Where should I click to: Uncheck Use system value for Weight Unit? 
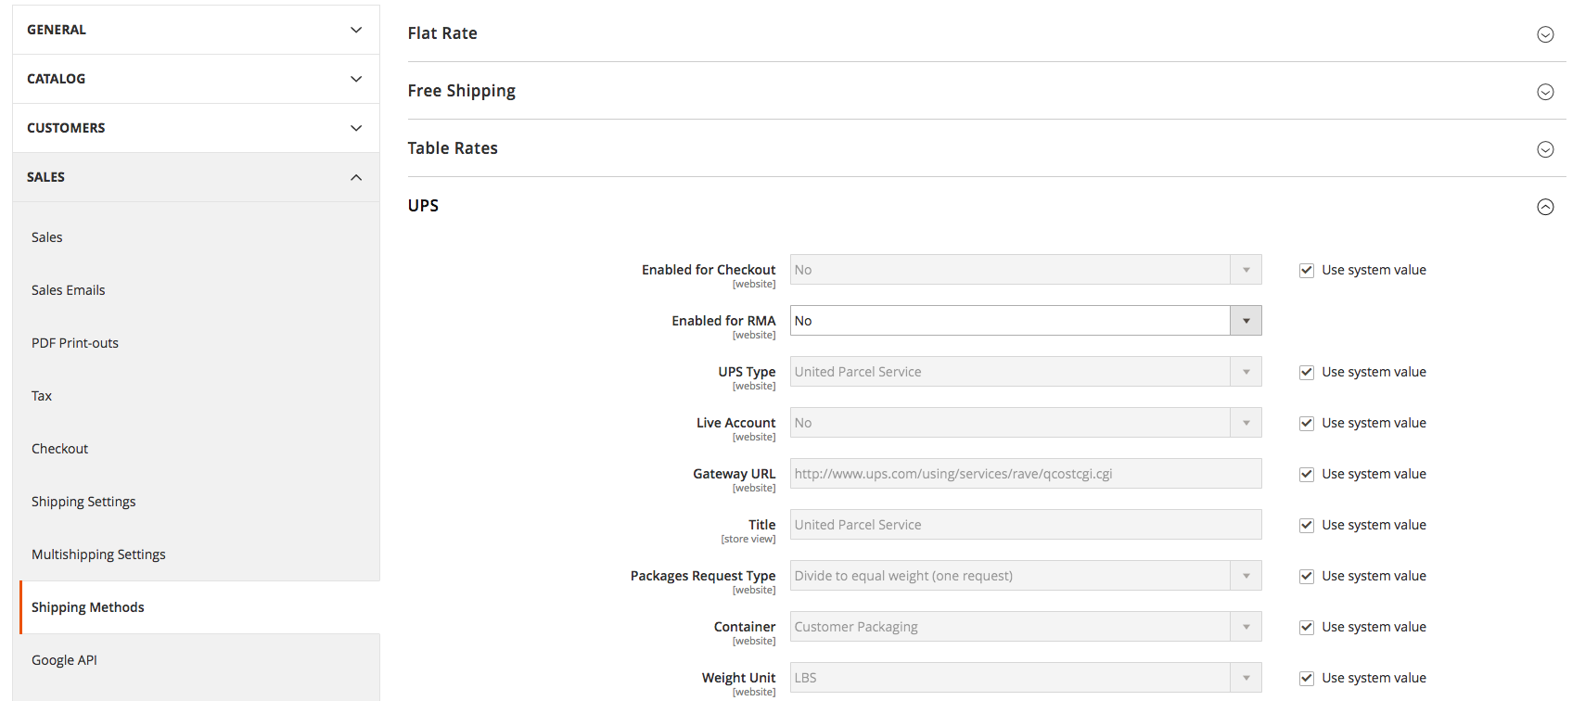pyautogui.click(x=1307, y=679)
